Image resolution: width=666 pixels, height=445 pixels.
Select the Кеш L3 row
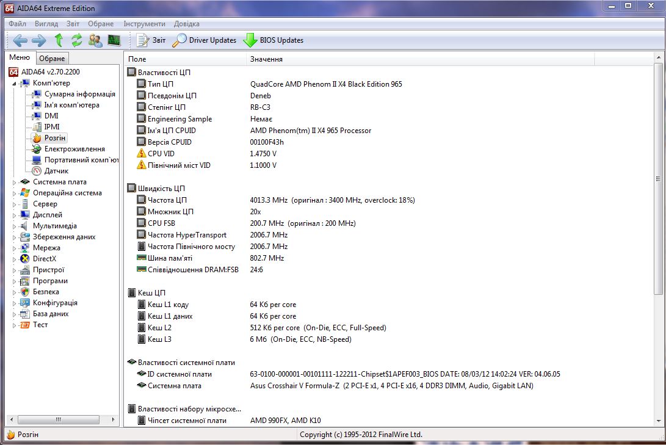pos(389,339)
